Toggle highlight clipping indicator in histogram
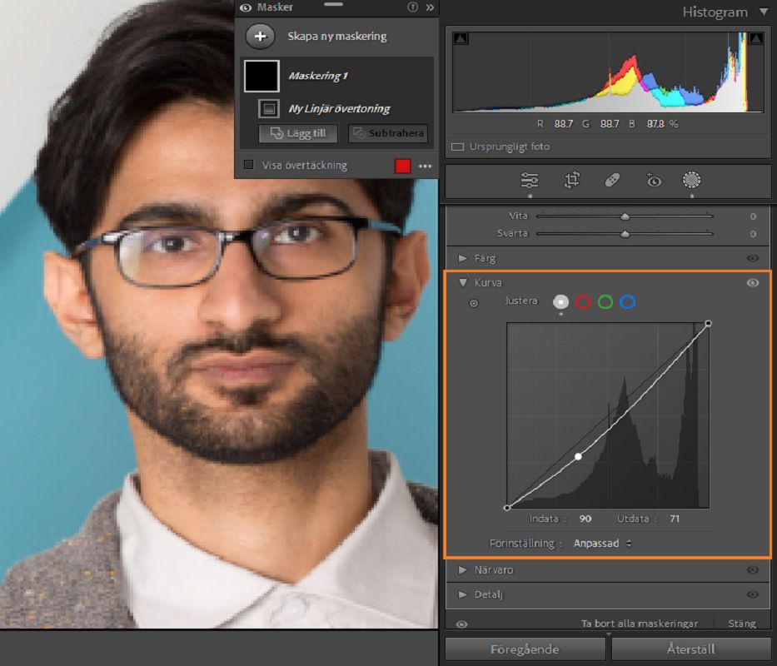 [x=756, y=38]
